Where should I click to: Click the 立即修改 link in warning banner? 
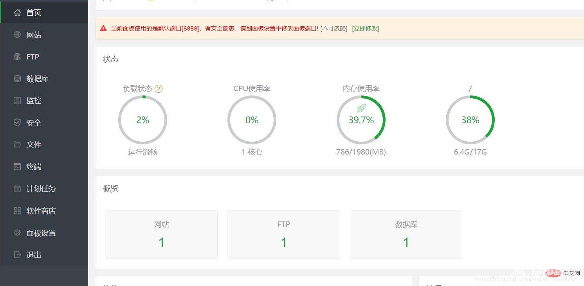click(365, 28)
